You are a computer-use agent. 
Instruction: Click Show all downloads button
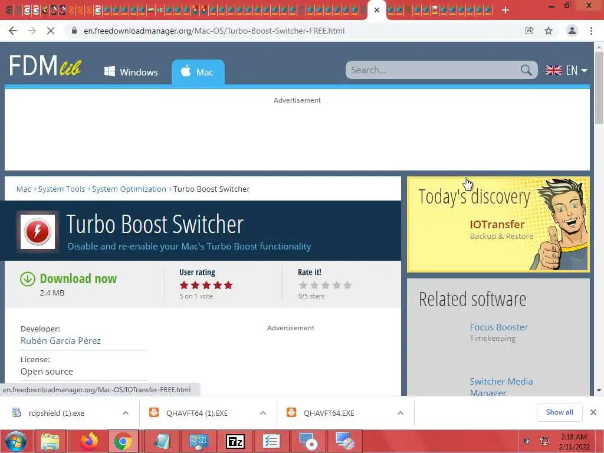(559, 412)
